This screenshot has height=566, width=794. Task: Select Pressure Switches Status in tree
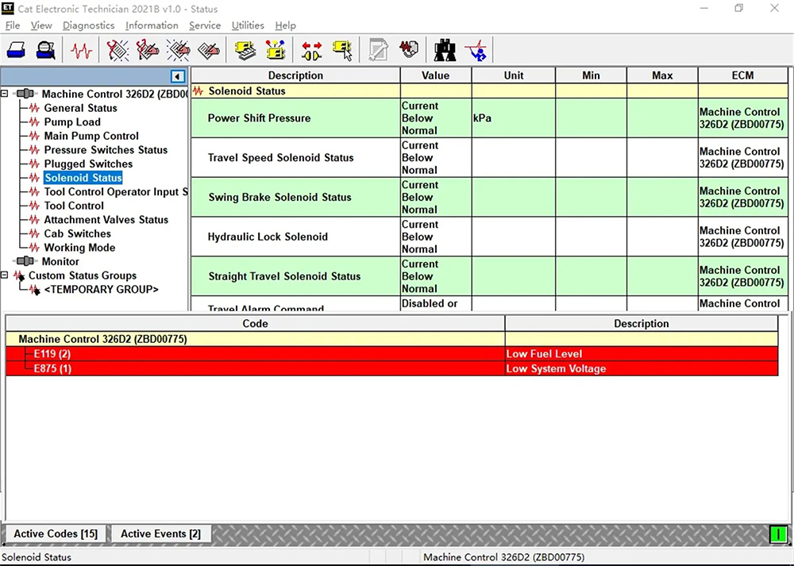106,150
